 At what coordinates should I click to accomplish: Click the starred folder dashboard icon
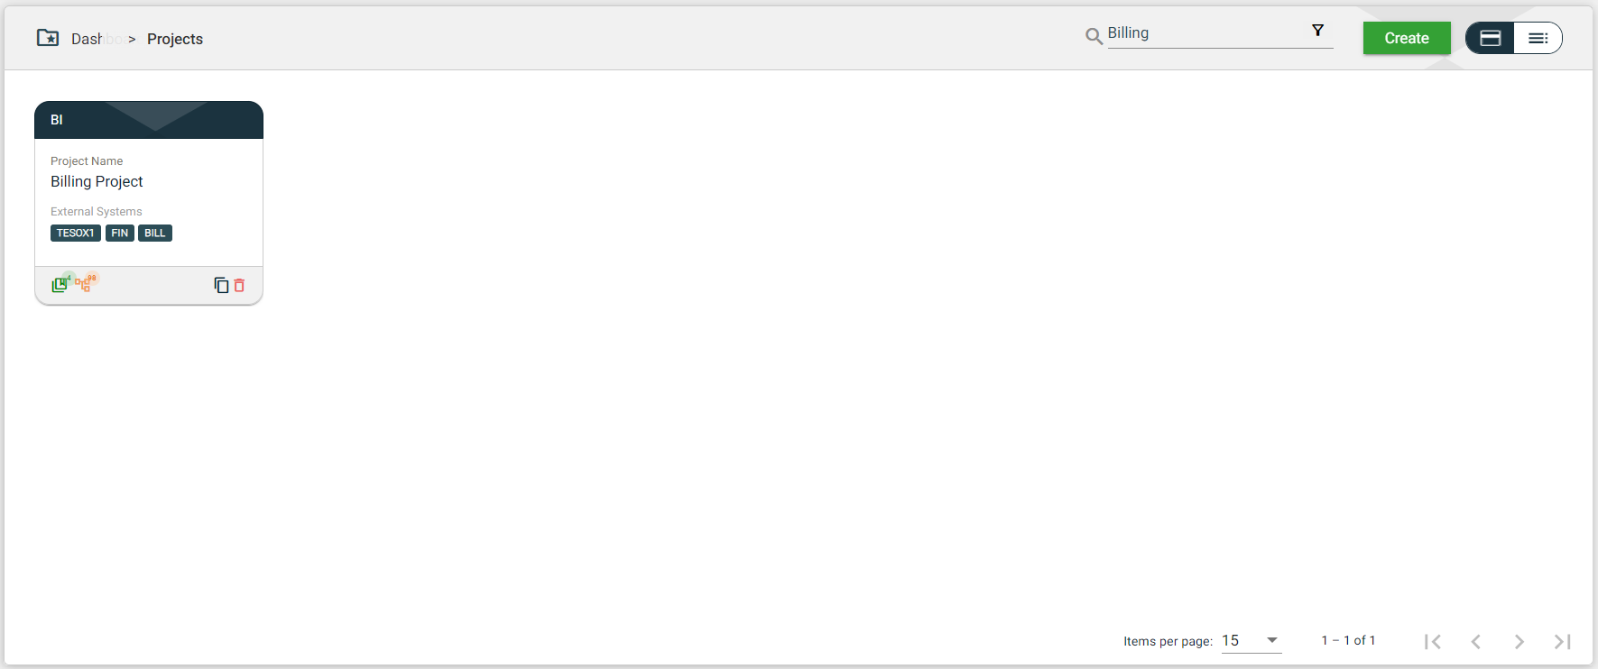coord(48,38)
